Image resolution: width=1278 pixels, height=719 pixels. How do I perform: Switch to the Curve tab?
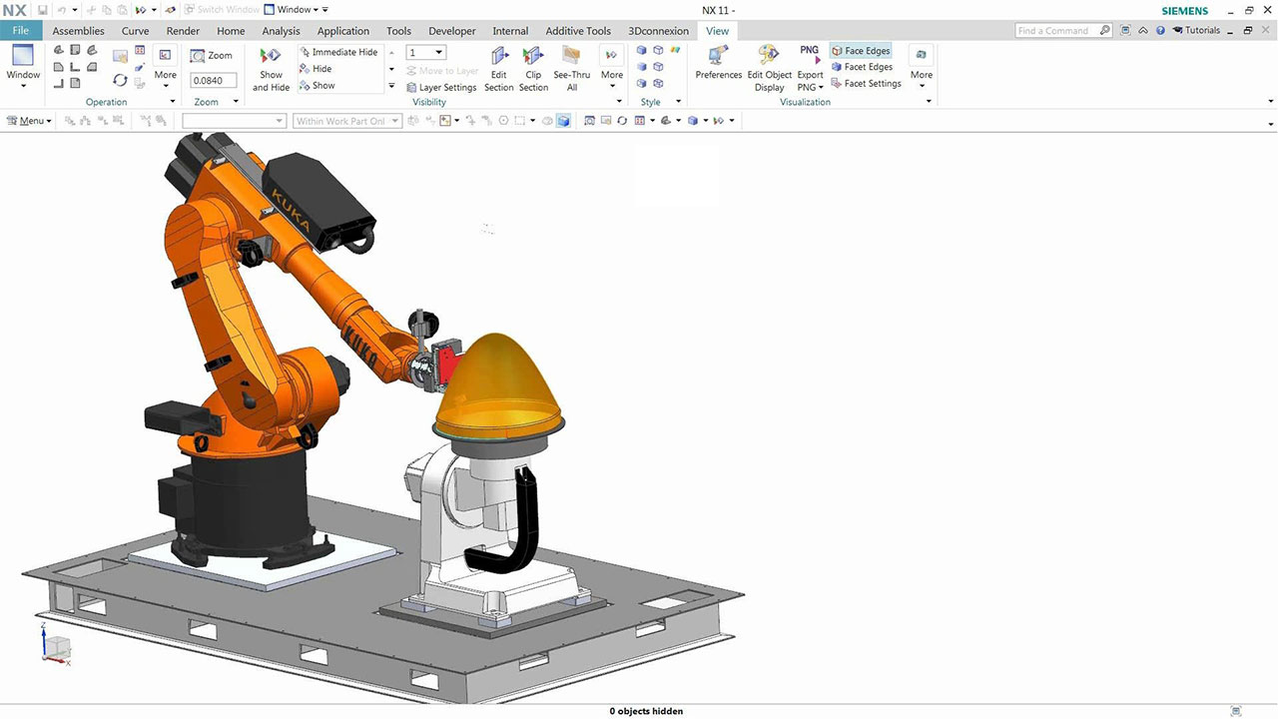pos(136,31)
